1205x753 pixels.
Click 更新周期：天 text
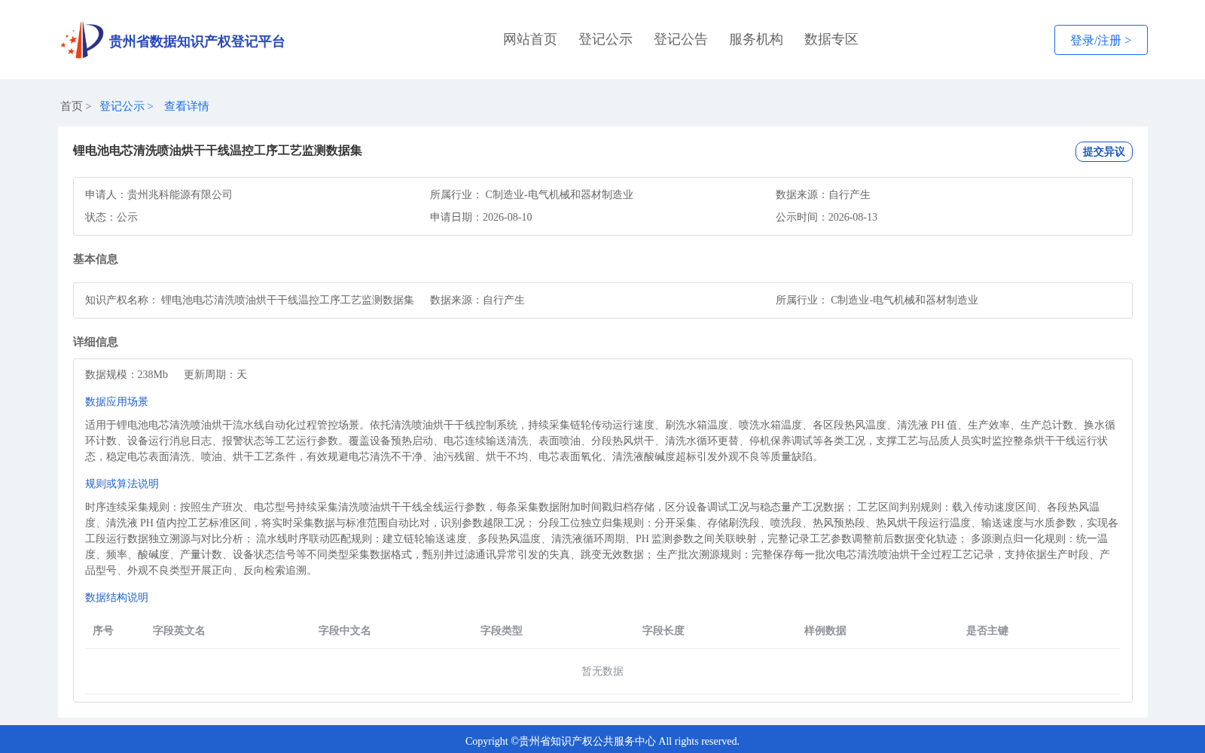pos(215,374)
